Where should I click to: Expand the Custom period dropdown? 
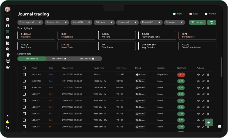[x=30, y=22]
